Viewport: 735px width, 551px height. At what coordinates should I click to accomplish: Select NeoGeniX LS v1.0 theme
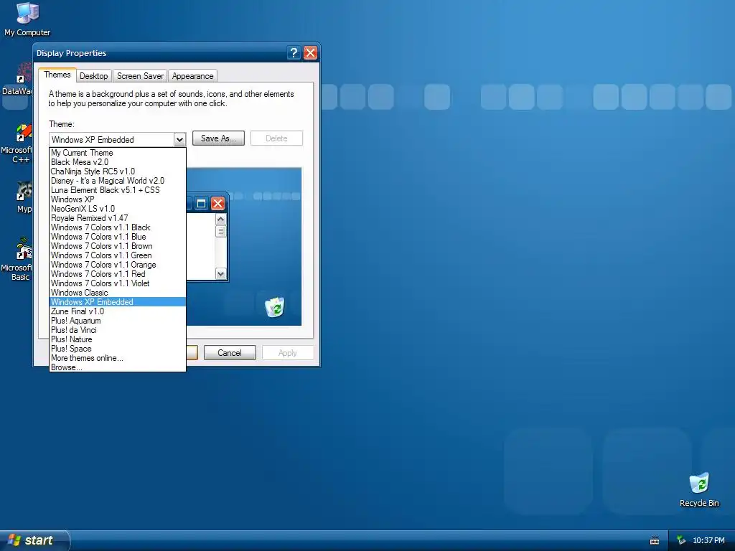tap(118, 209)
